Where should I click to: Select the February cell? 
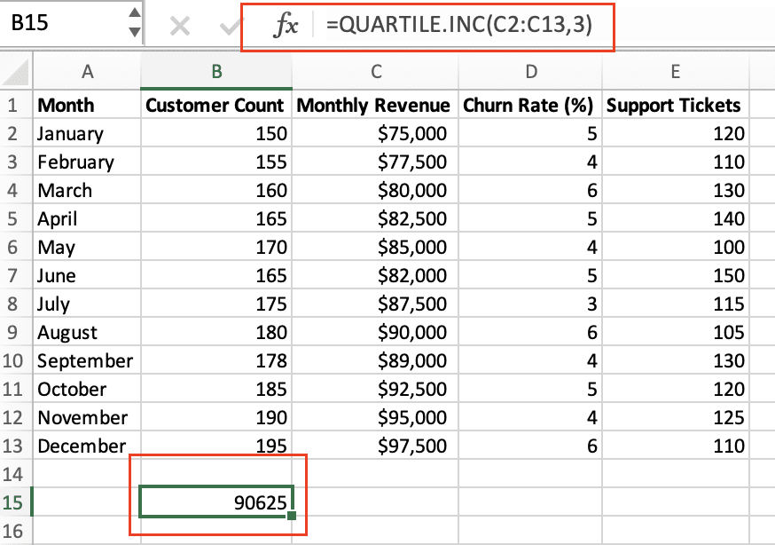coord(87,162)
